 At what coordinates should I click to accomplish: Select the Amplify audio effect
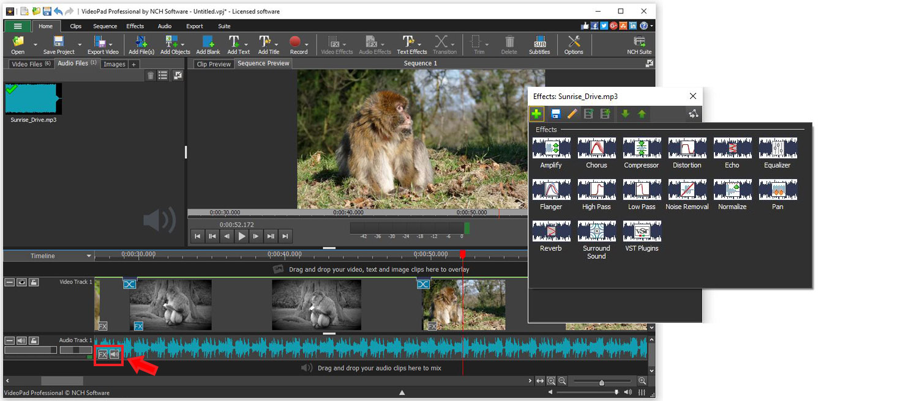(551, 149)
